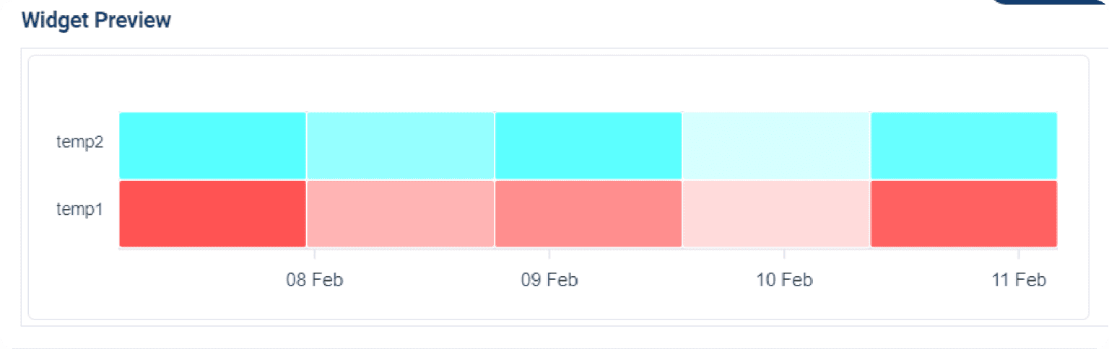Viewport: 1109px width, 349px height.
Task: Click the last temp2 cell near 11 Feb
Action: [963, 145]
